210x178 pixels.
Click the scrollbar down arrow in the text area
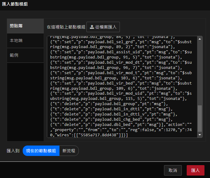point(200,135)
